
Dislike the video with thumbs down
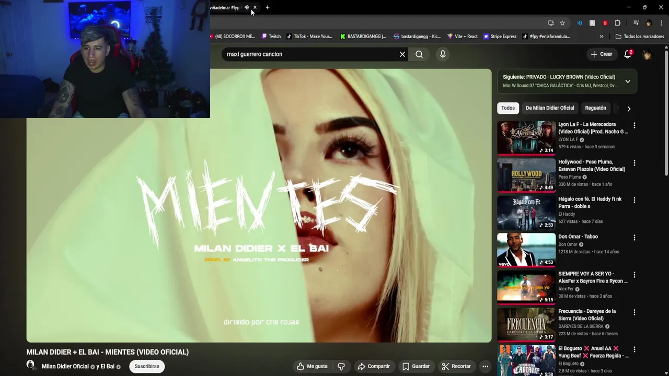click(x=341, y=367)
